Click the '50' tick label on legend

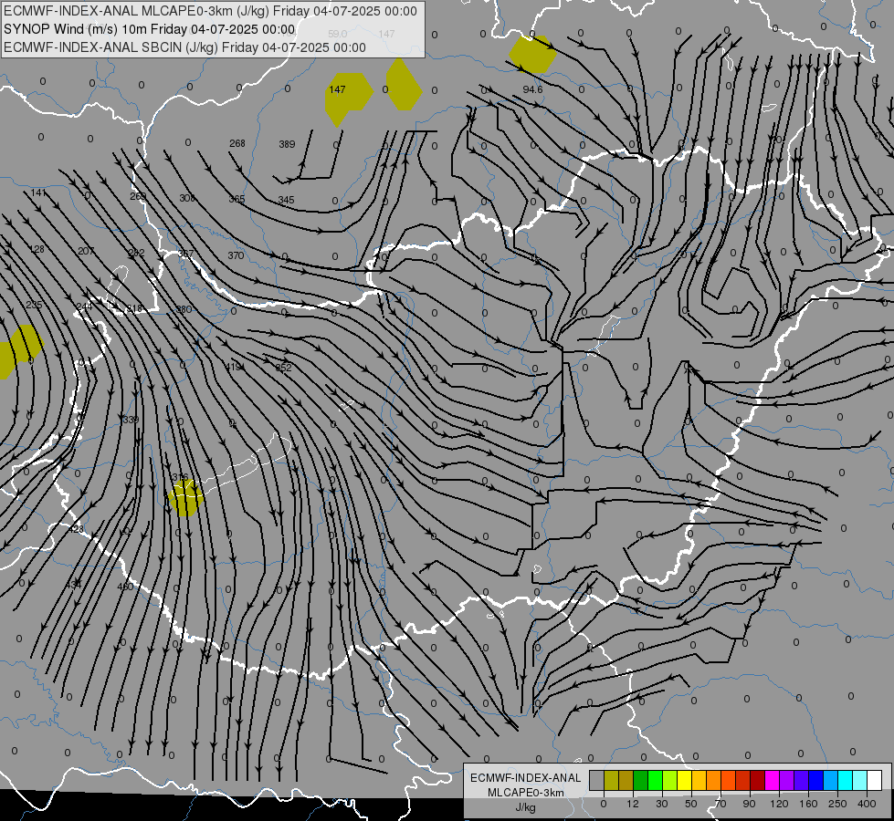(691, 804)
